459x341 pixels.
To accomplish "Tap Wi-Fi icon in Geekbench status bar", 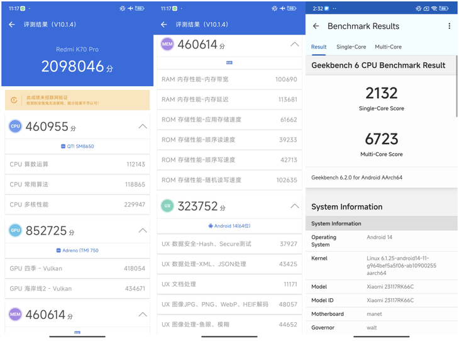I will (x=434, y=9).
